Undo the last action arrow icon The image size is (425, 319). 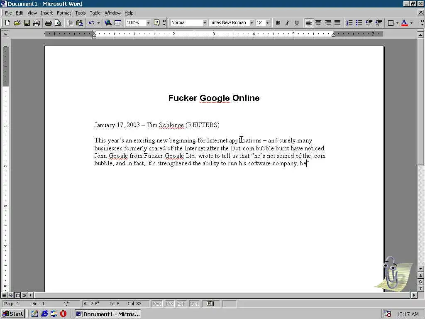pos(92,23)
